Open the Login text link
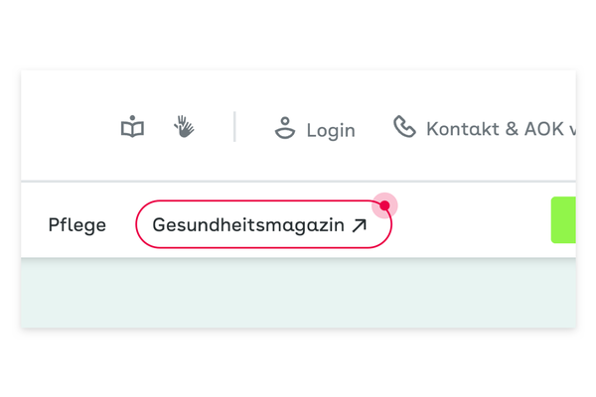596x397 pixels. [331, 130]
